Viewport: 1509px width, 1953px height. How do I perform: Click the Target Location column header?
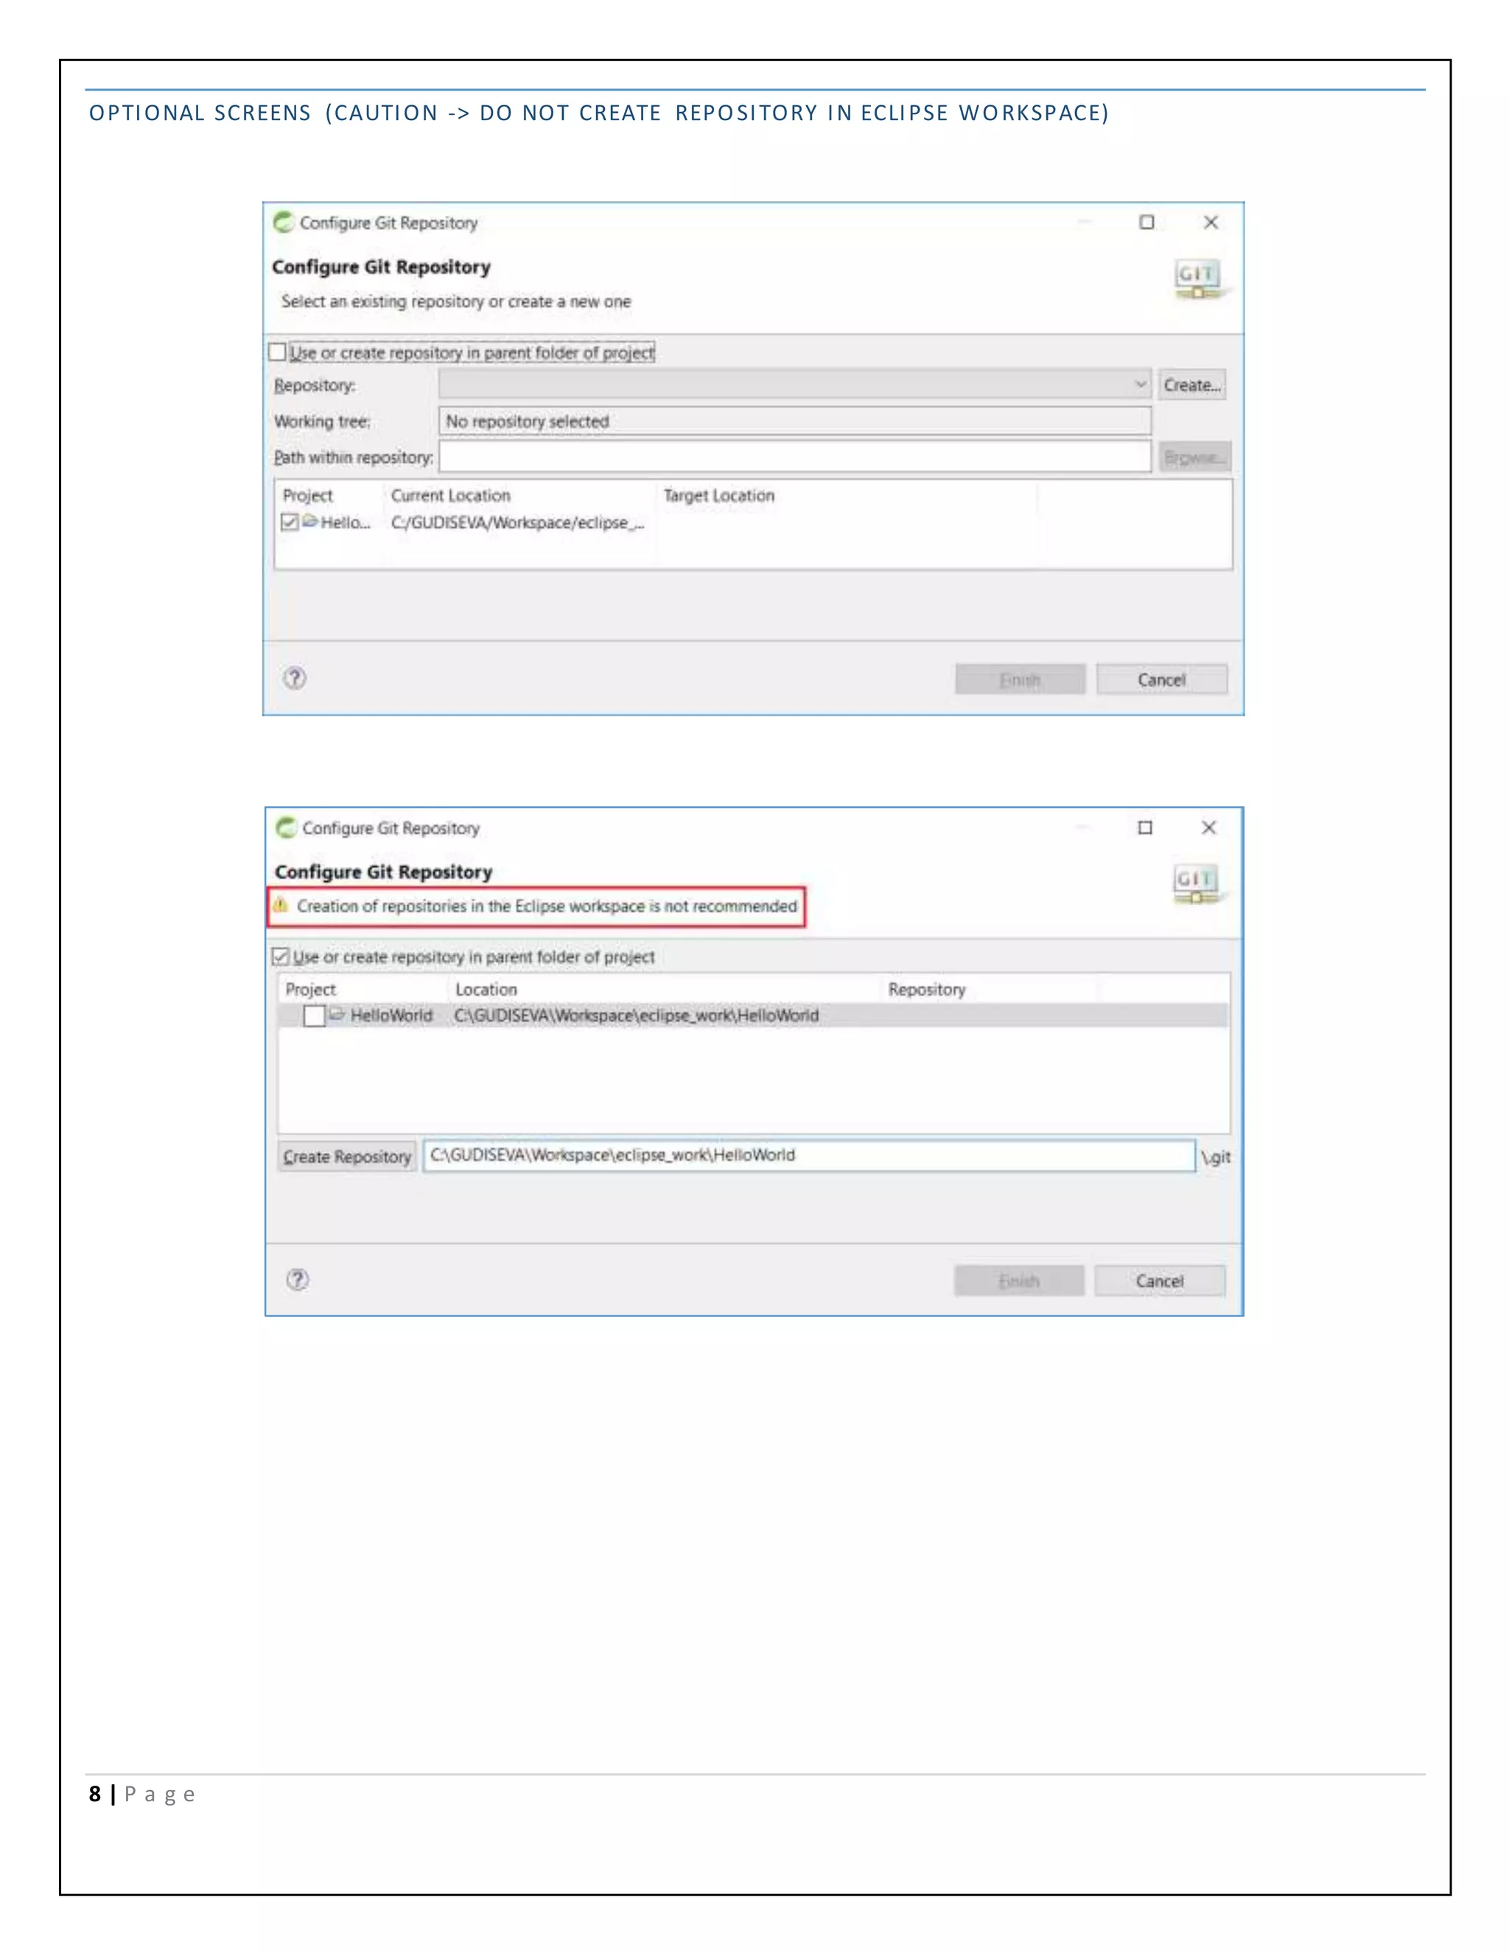pos(718,495)
